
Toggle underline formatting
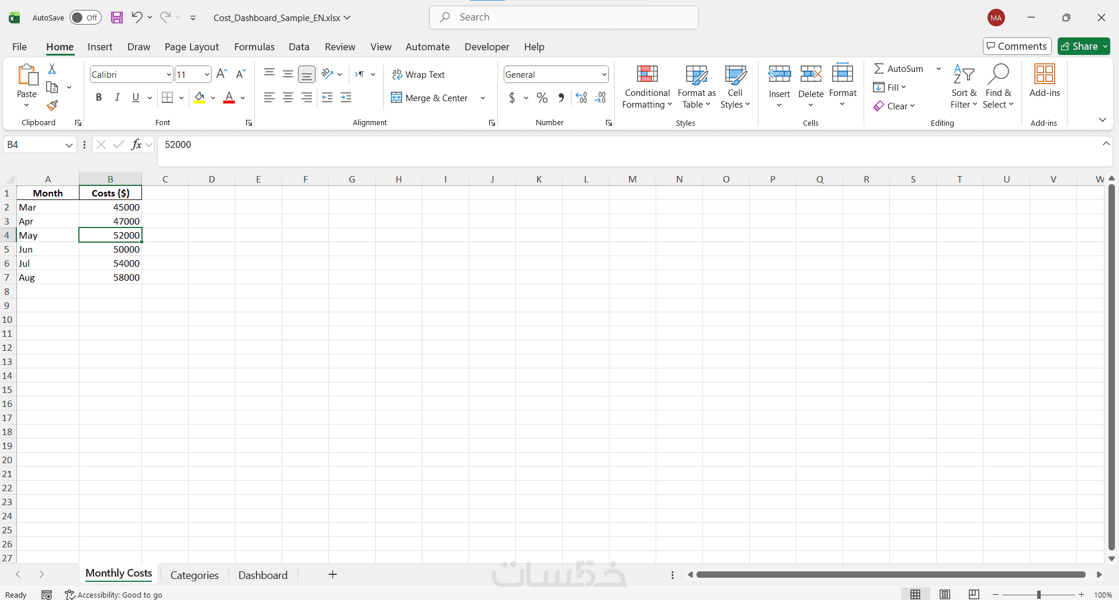[x=136, y=98]
